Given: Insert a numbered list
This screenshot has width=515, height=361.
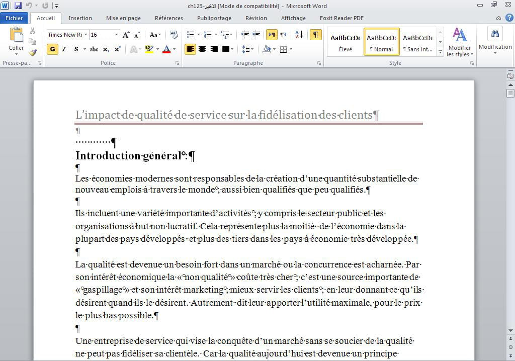Looking at the screenshot, I should 208,35.
